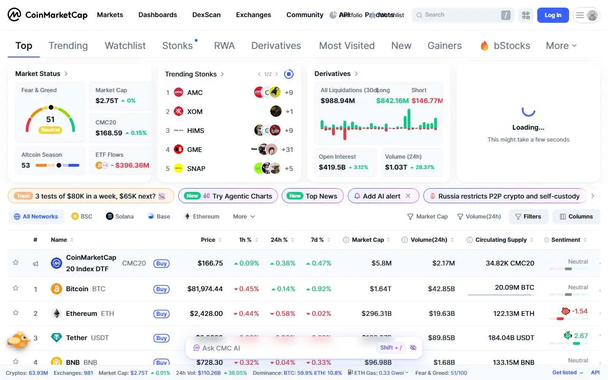Open the More networks dropdown
This screenshot has width=608, height=380.
click(x=244, y=216)
